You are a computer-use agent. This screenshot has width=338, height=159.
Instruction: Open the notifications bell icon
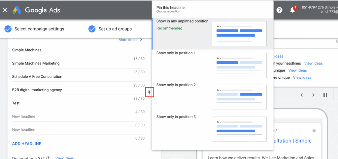[292, 10]
